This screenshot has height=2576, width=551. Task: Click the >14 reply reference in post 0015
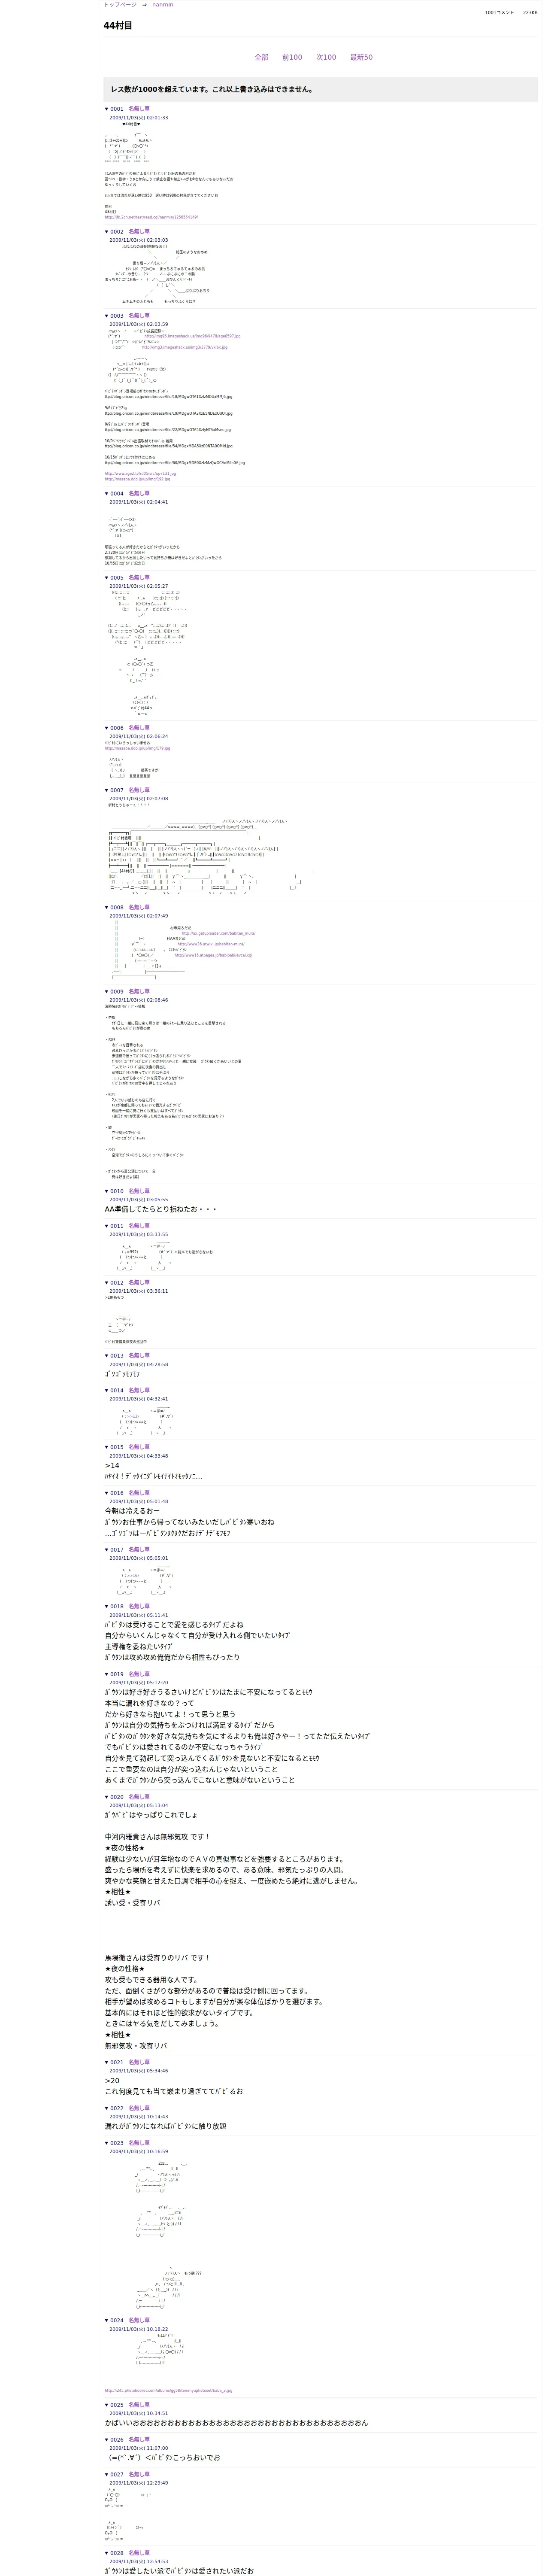(x=112, y=1466)
